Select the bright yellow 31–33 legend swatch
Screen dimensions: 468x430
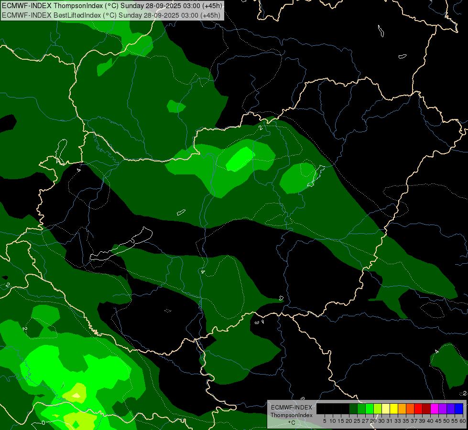click(x=394, y=408)
